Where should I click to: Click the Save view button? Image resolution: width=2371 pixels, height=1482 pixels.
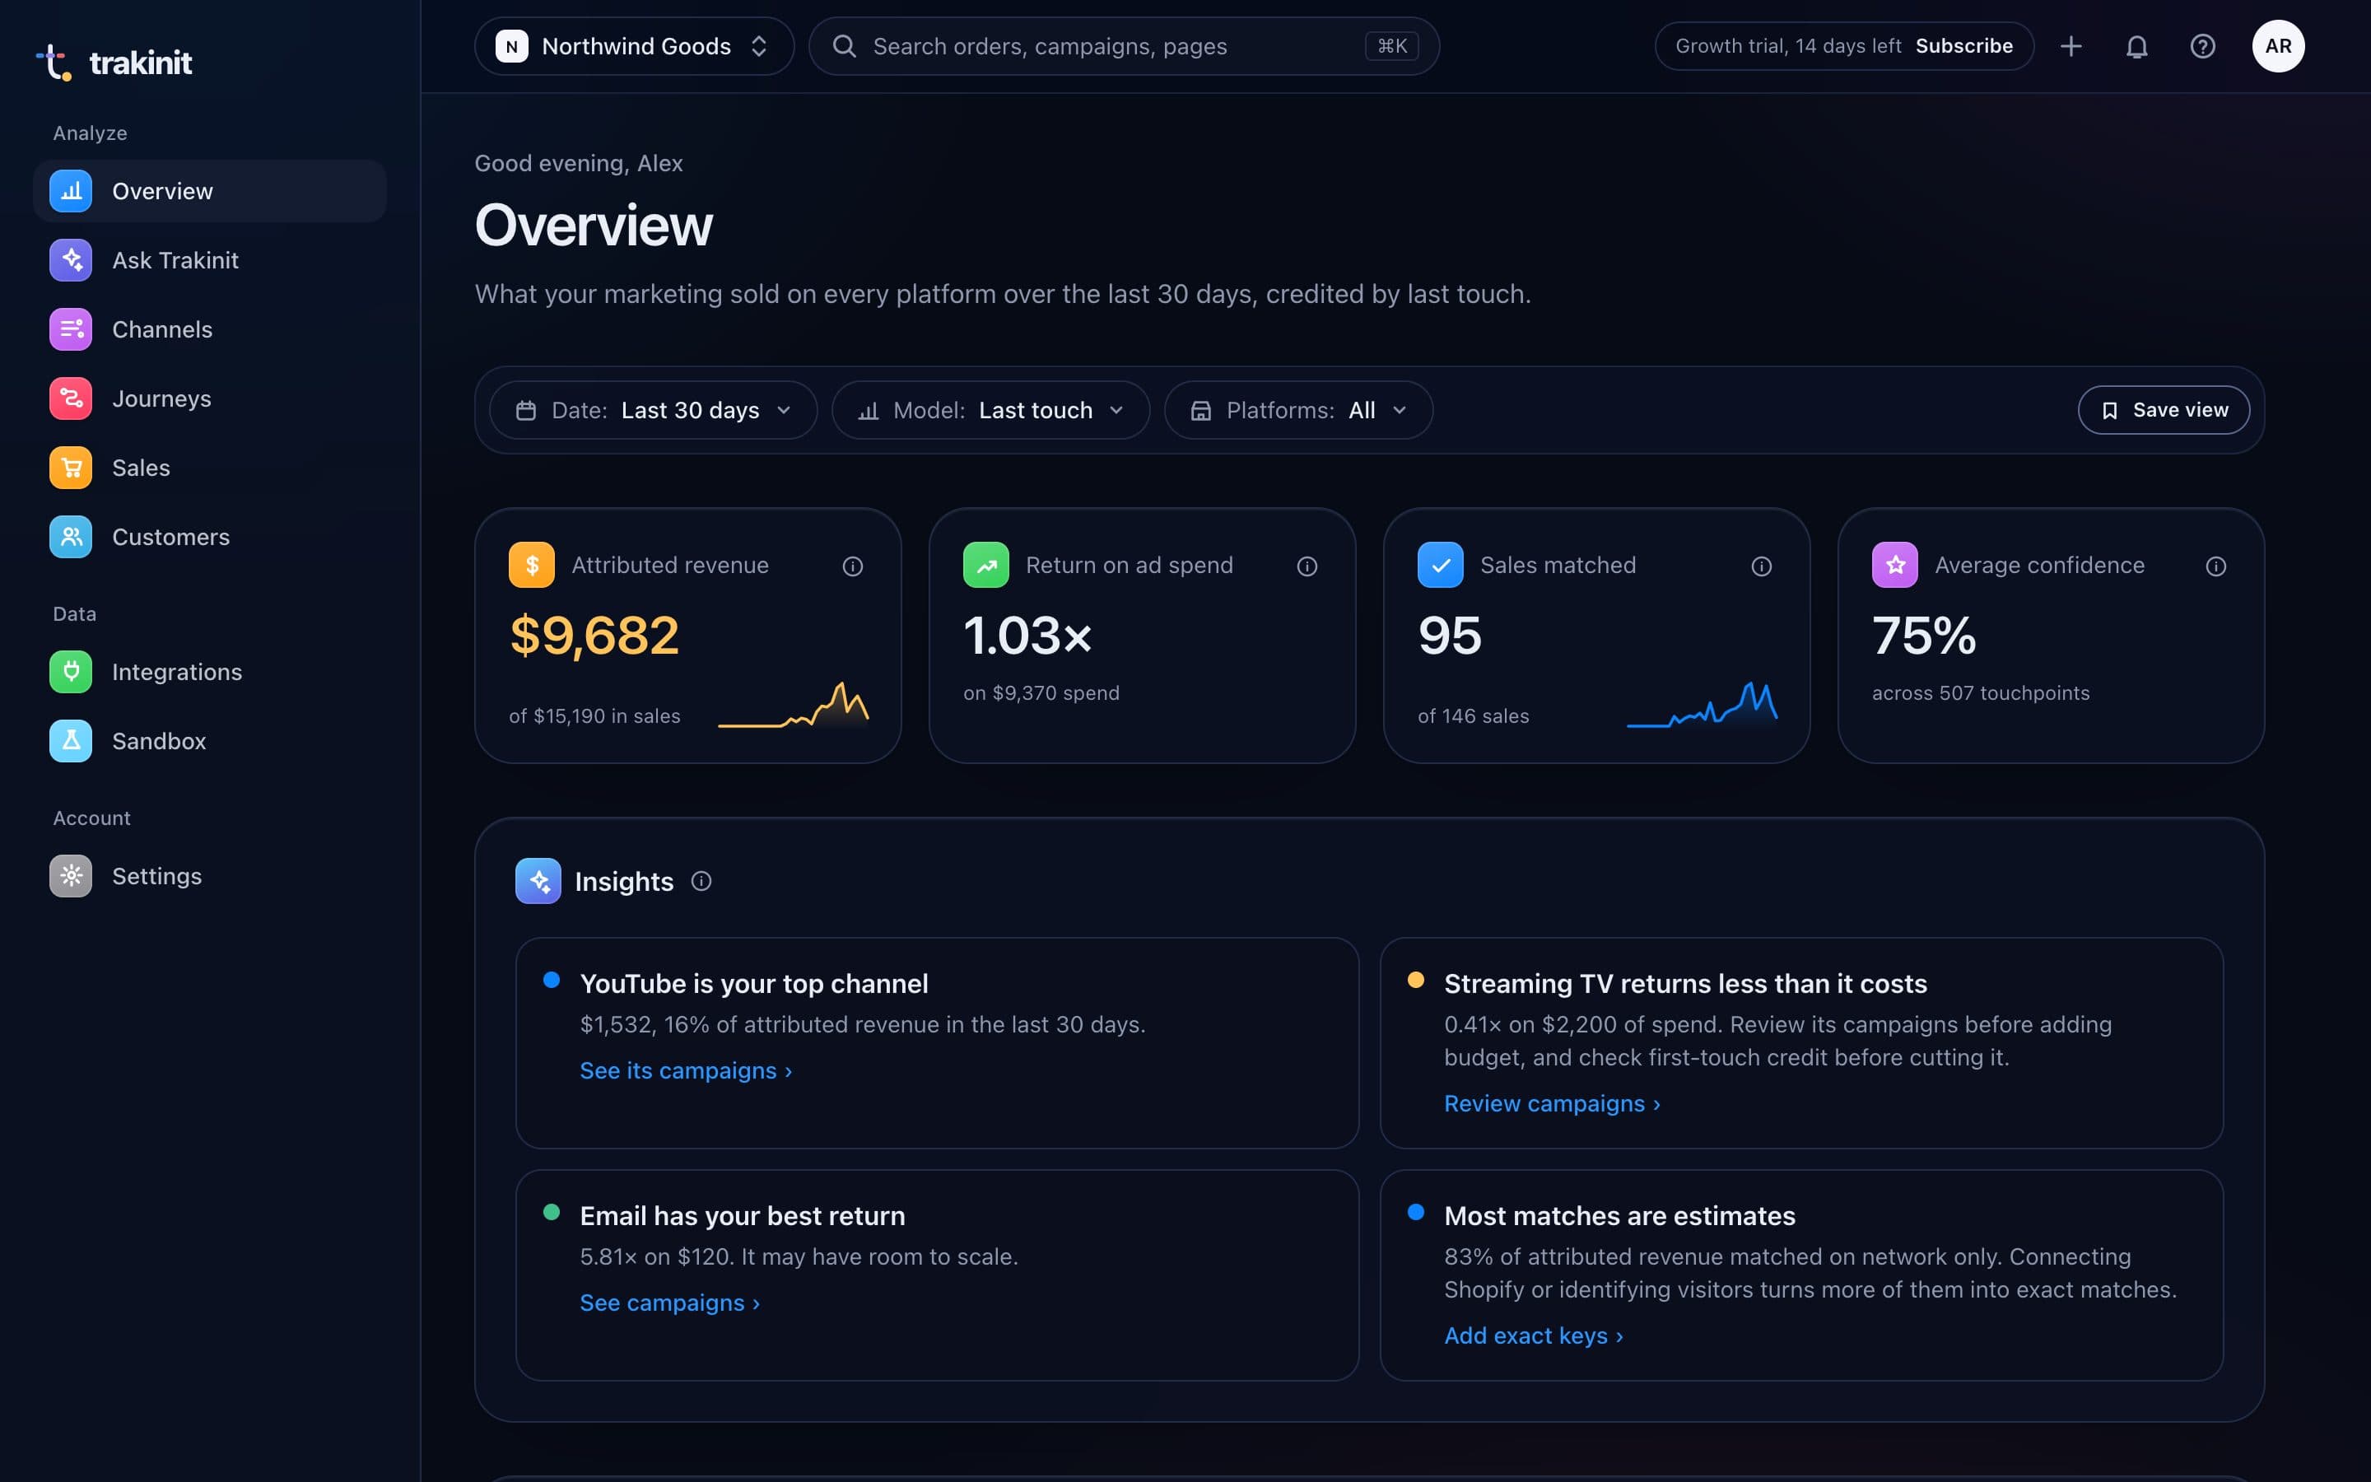pos(2164,410)
